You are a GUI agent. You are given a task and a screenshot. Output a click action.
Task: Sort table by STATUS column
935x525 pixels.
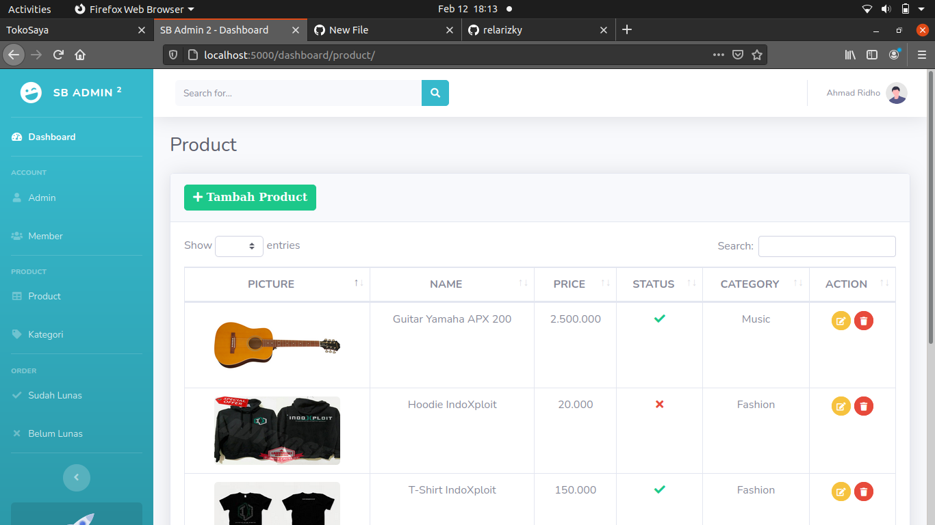(x=659, y=284)
